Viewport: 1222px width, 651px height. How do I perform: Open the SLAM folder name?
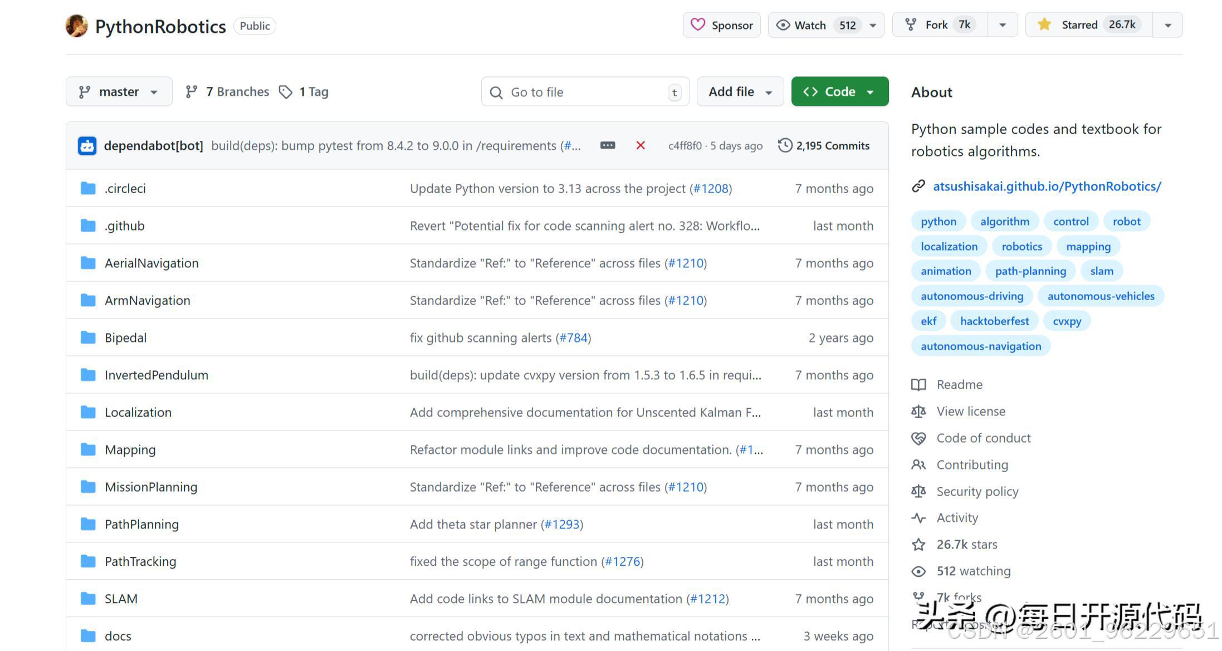(x=121, y=599)
